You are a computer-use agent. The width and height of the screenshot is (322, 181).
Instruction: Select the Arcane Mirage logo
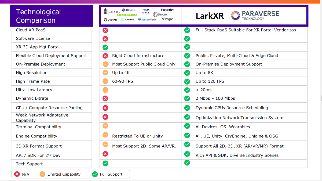pos(127,15)
